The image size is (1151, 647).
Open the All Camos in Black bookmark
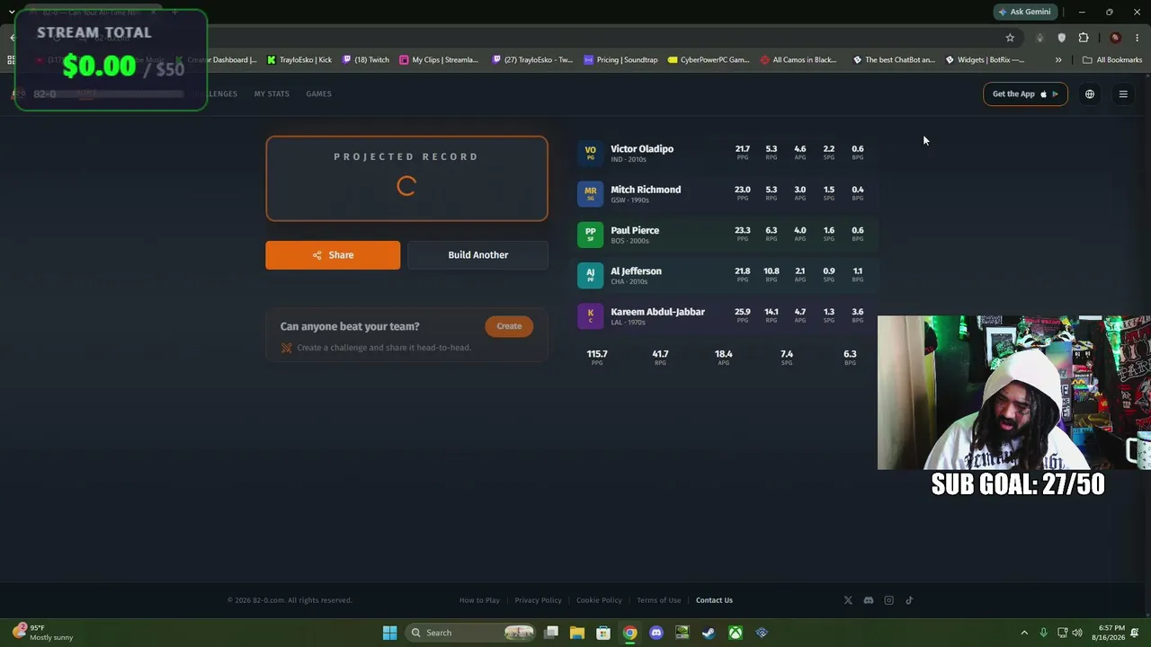(799, 60)
